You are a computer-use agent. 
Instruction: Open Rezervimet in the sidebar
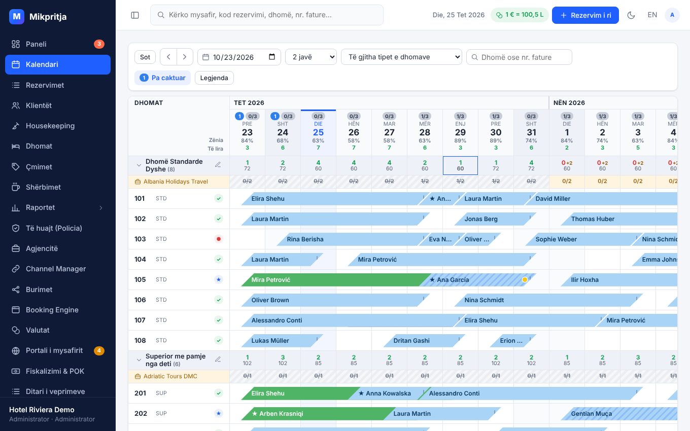click(58, 85)
